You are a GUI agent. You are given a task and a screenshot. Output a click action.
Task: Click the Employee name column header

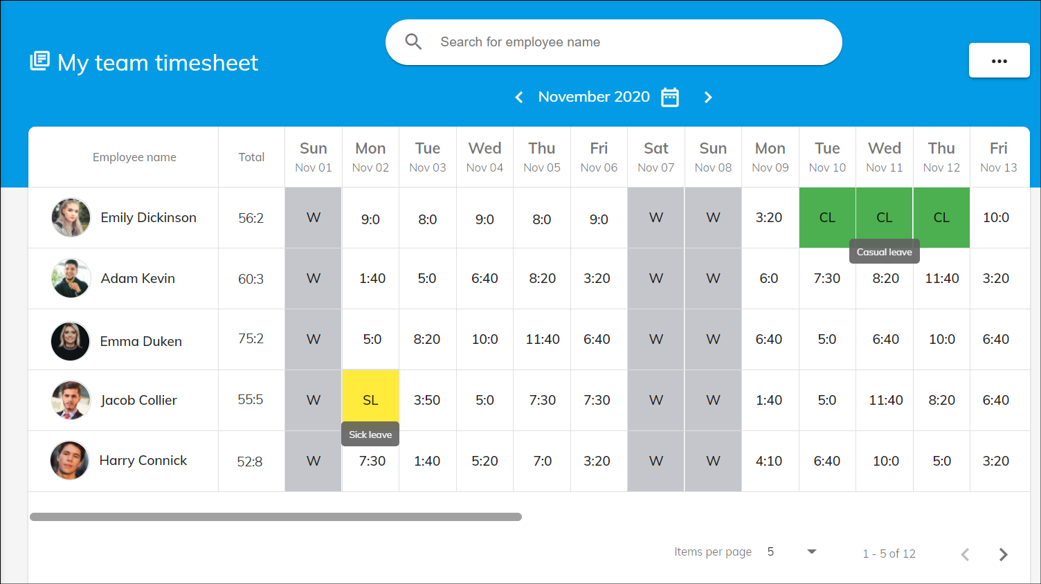click(134, 157)
